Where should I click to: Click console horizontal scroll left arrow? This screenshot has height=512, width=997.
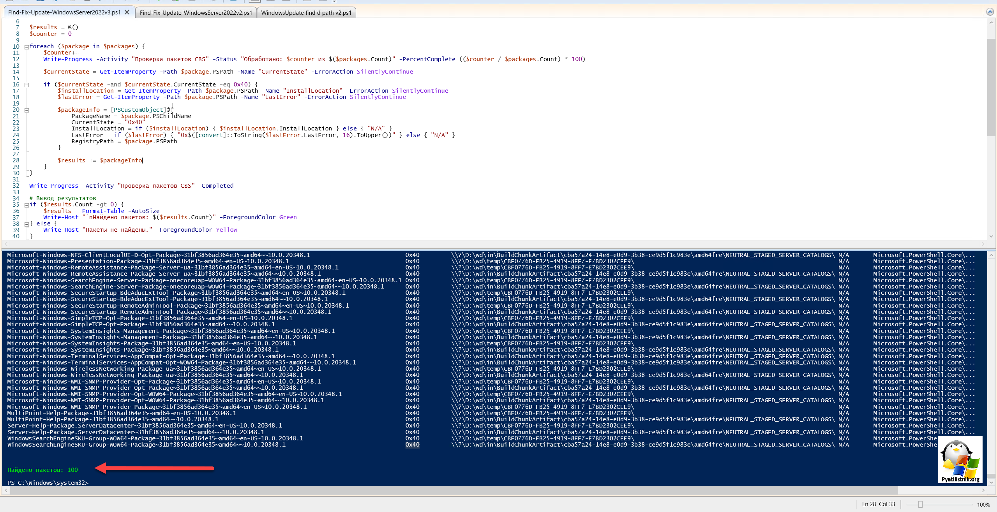[x=6, y=491]
